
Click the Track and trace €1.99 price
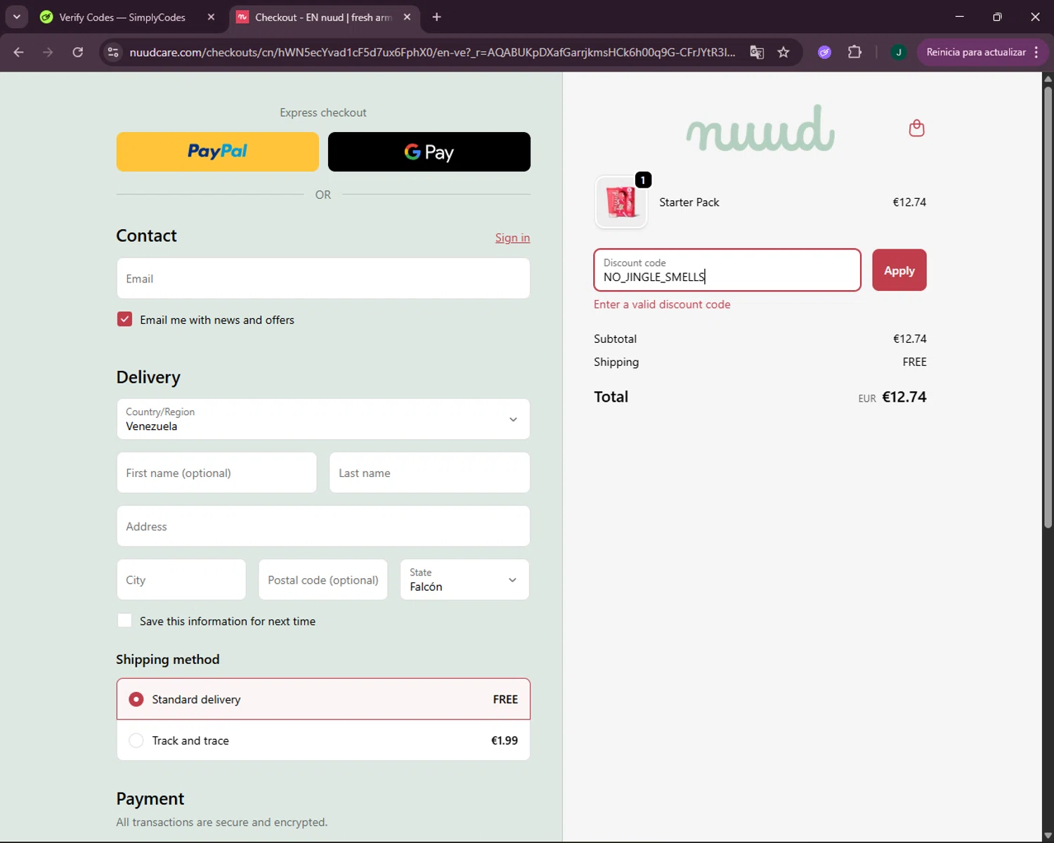(505, 740)
